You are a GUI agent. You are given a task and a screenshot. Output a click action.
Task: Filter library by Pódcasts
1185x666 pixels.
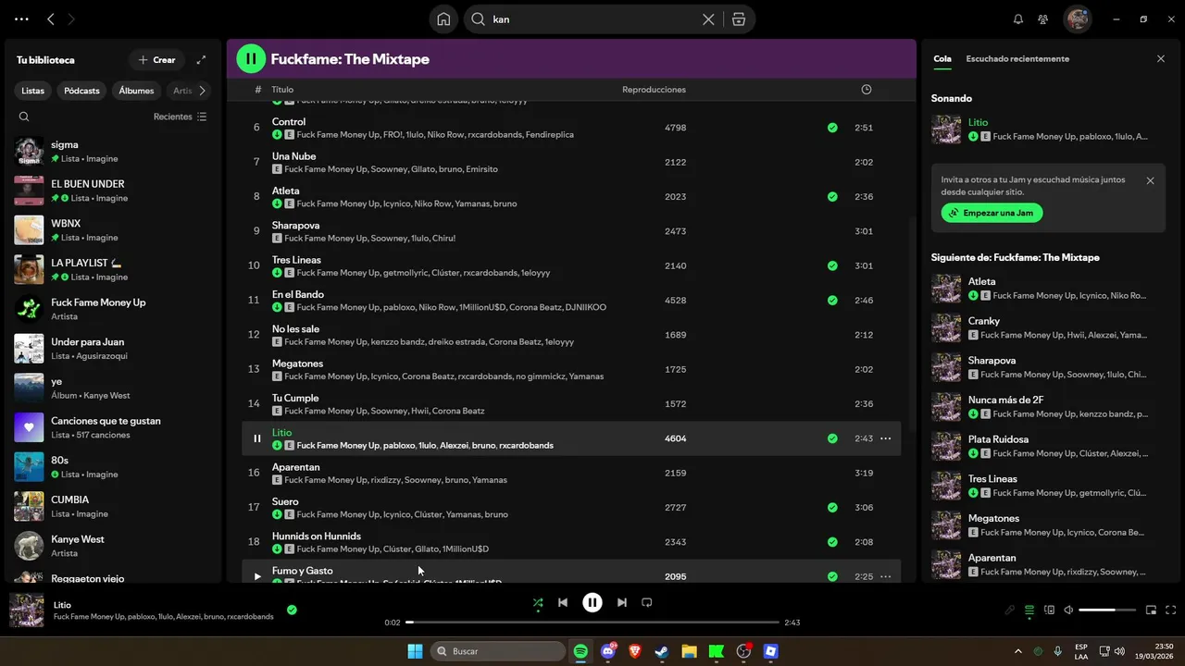[x=81, y=91]
